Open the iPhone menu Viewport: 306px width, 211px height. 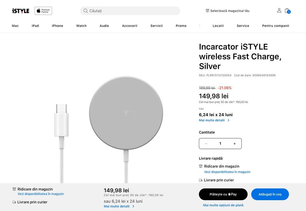pos(58,26)
